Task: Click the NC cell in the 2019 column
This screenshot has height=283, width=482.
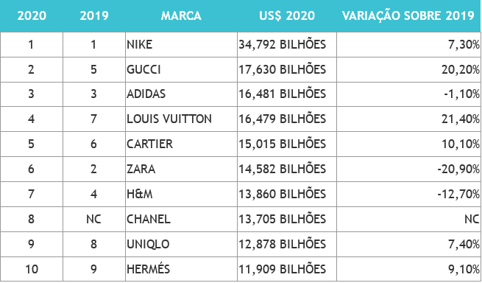Action: click(94, 220)
